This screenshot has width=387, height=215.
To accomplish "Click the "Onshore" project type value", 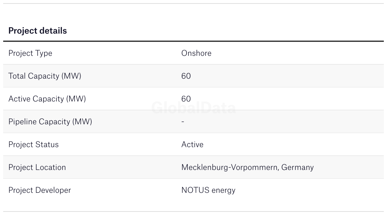I will pyautogui.click(x=196, y=53).
